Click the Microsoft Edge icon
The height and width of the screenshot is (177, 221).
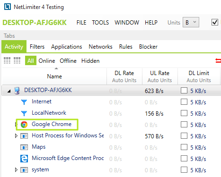[x=24, y=159]
